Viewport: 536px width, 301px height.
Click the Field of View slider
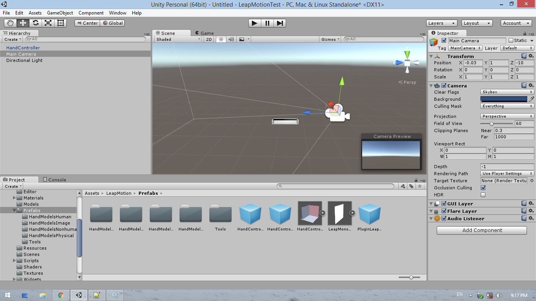496,123
